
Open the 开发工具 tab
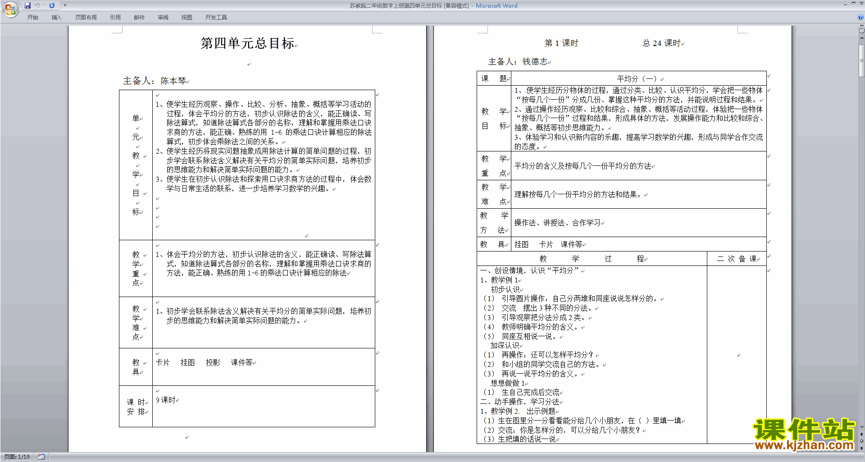tap(216, 18)
